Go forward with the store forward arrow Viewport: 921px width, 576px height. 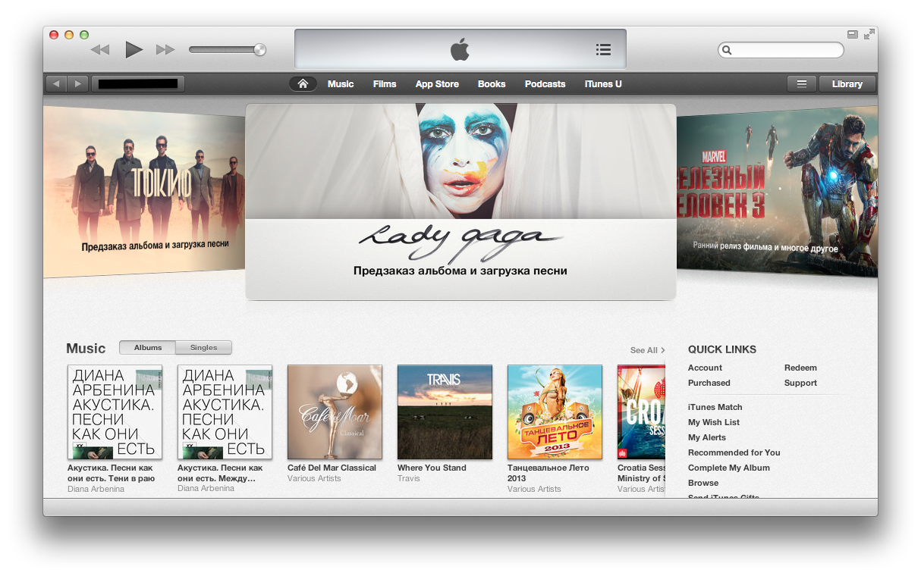78,83
